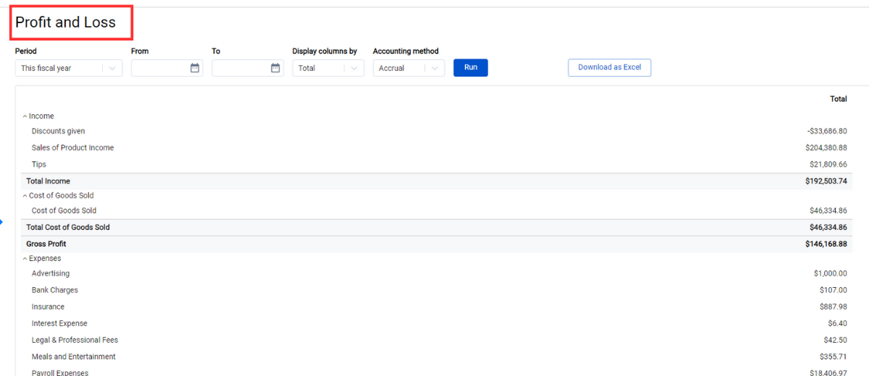The height and width of the screenshot is (376, 869).
Task: Click the Bank Charges expense row
Action: point(55,290)
